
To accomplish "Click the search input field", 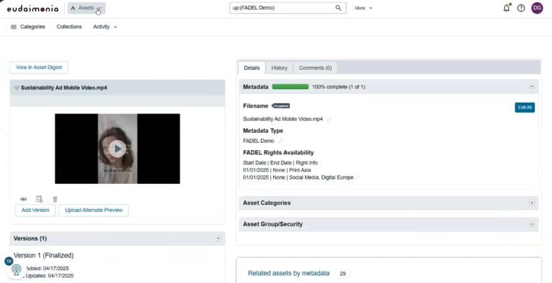I will click(282, 8).
